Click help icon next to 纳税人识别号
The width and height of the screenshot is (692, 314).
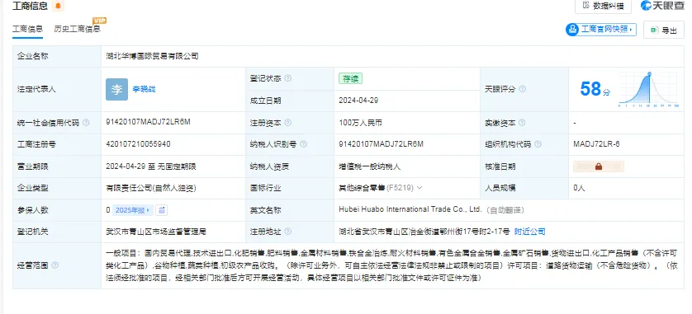(x=303, y=144)
